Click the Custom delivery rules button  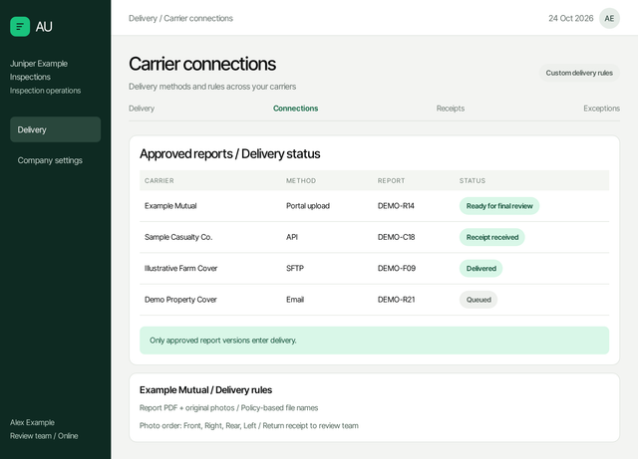[579, 73]
